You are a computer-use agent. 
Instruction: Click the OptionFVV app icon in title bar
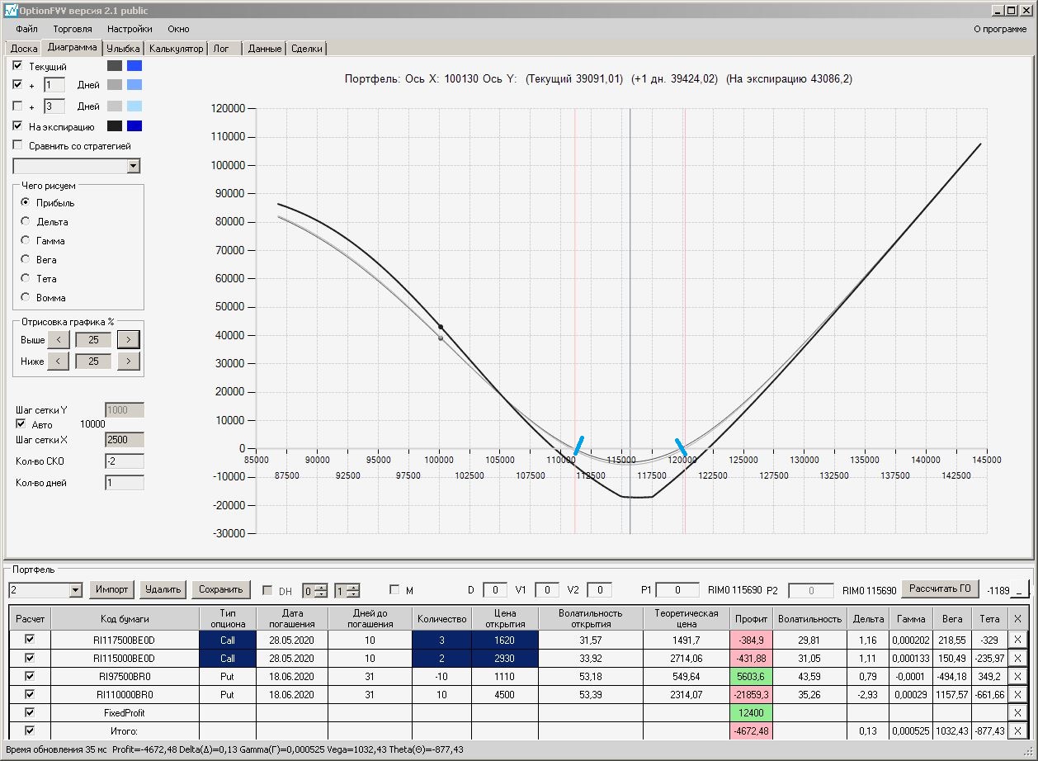(10, 11)
